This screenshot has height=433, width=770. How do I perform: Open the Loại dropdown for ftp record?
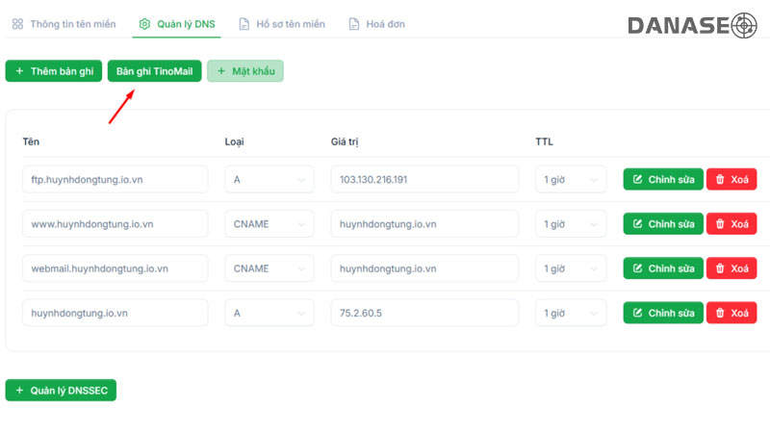pos(269,180)
